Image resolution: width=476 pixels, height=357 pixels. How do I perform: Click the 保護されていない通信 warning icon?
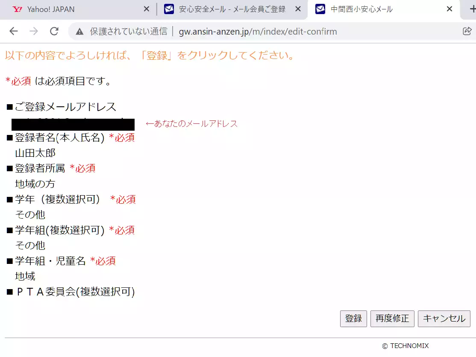pyautogui.click(x=79, y=32)
